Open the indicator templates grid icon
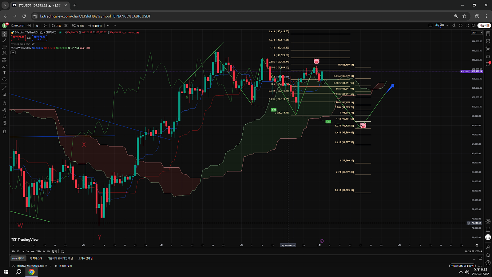 66,26
